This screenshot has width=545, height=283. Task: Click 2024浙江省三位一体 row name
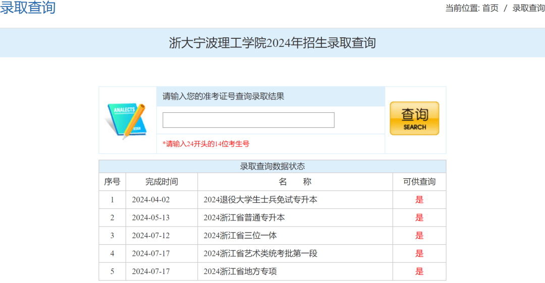coord(240,236)
